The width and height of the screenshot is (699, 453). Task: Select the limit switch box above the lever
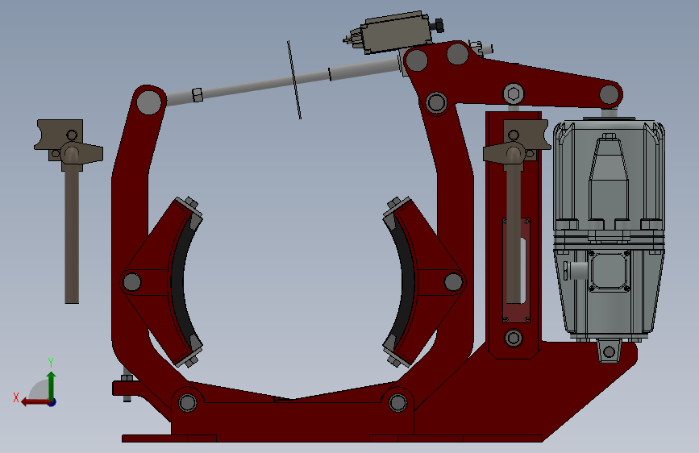coord(397,33)
